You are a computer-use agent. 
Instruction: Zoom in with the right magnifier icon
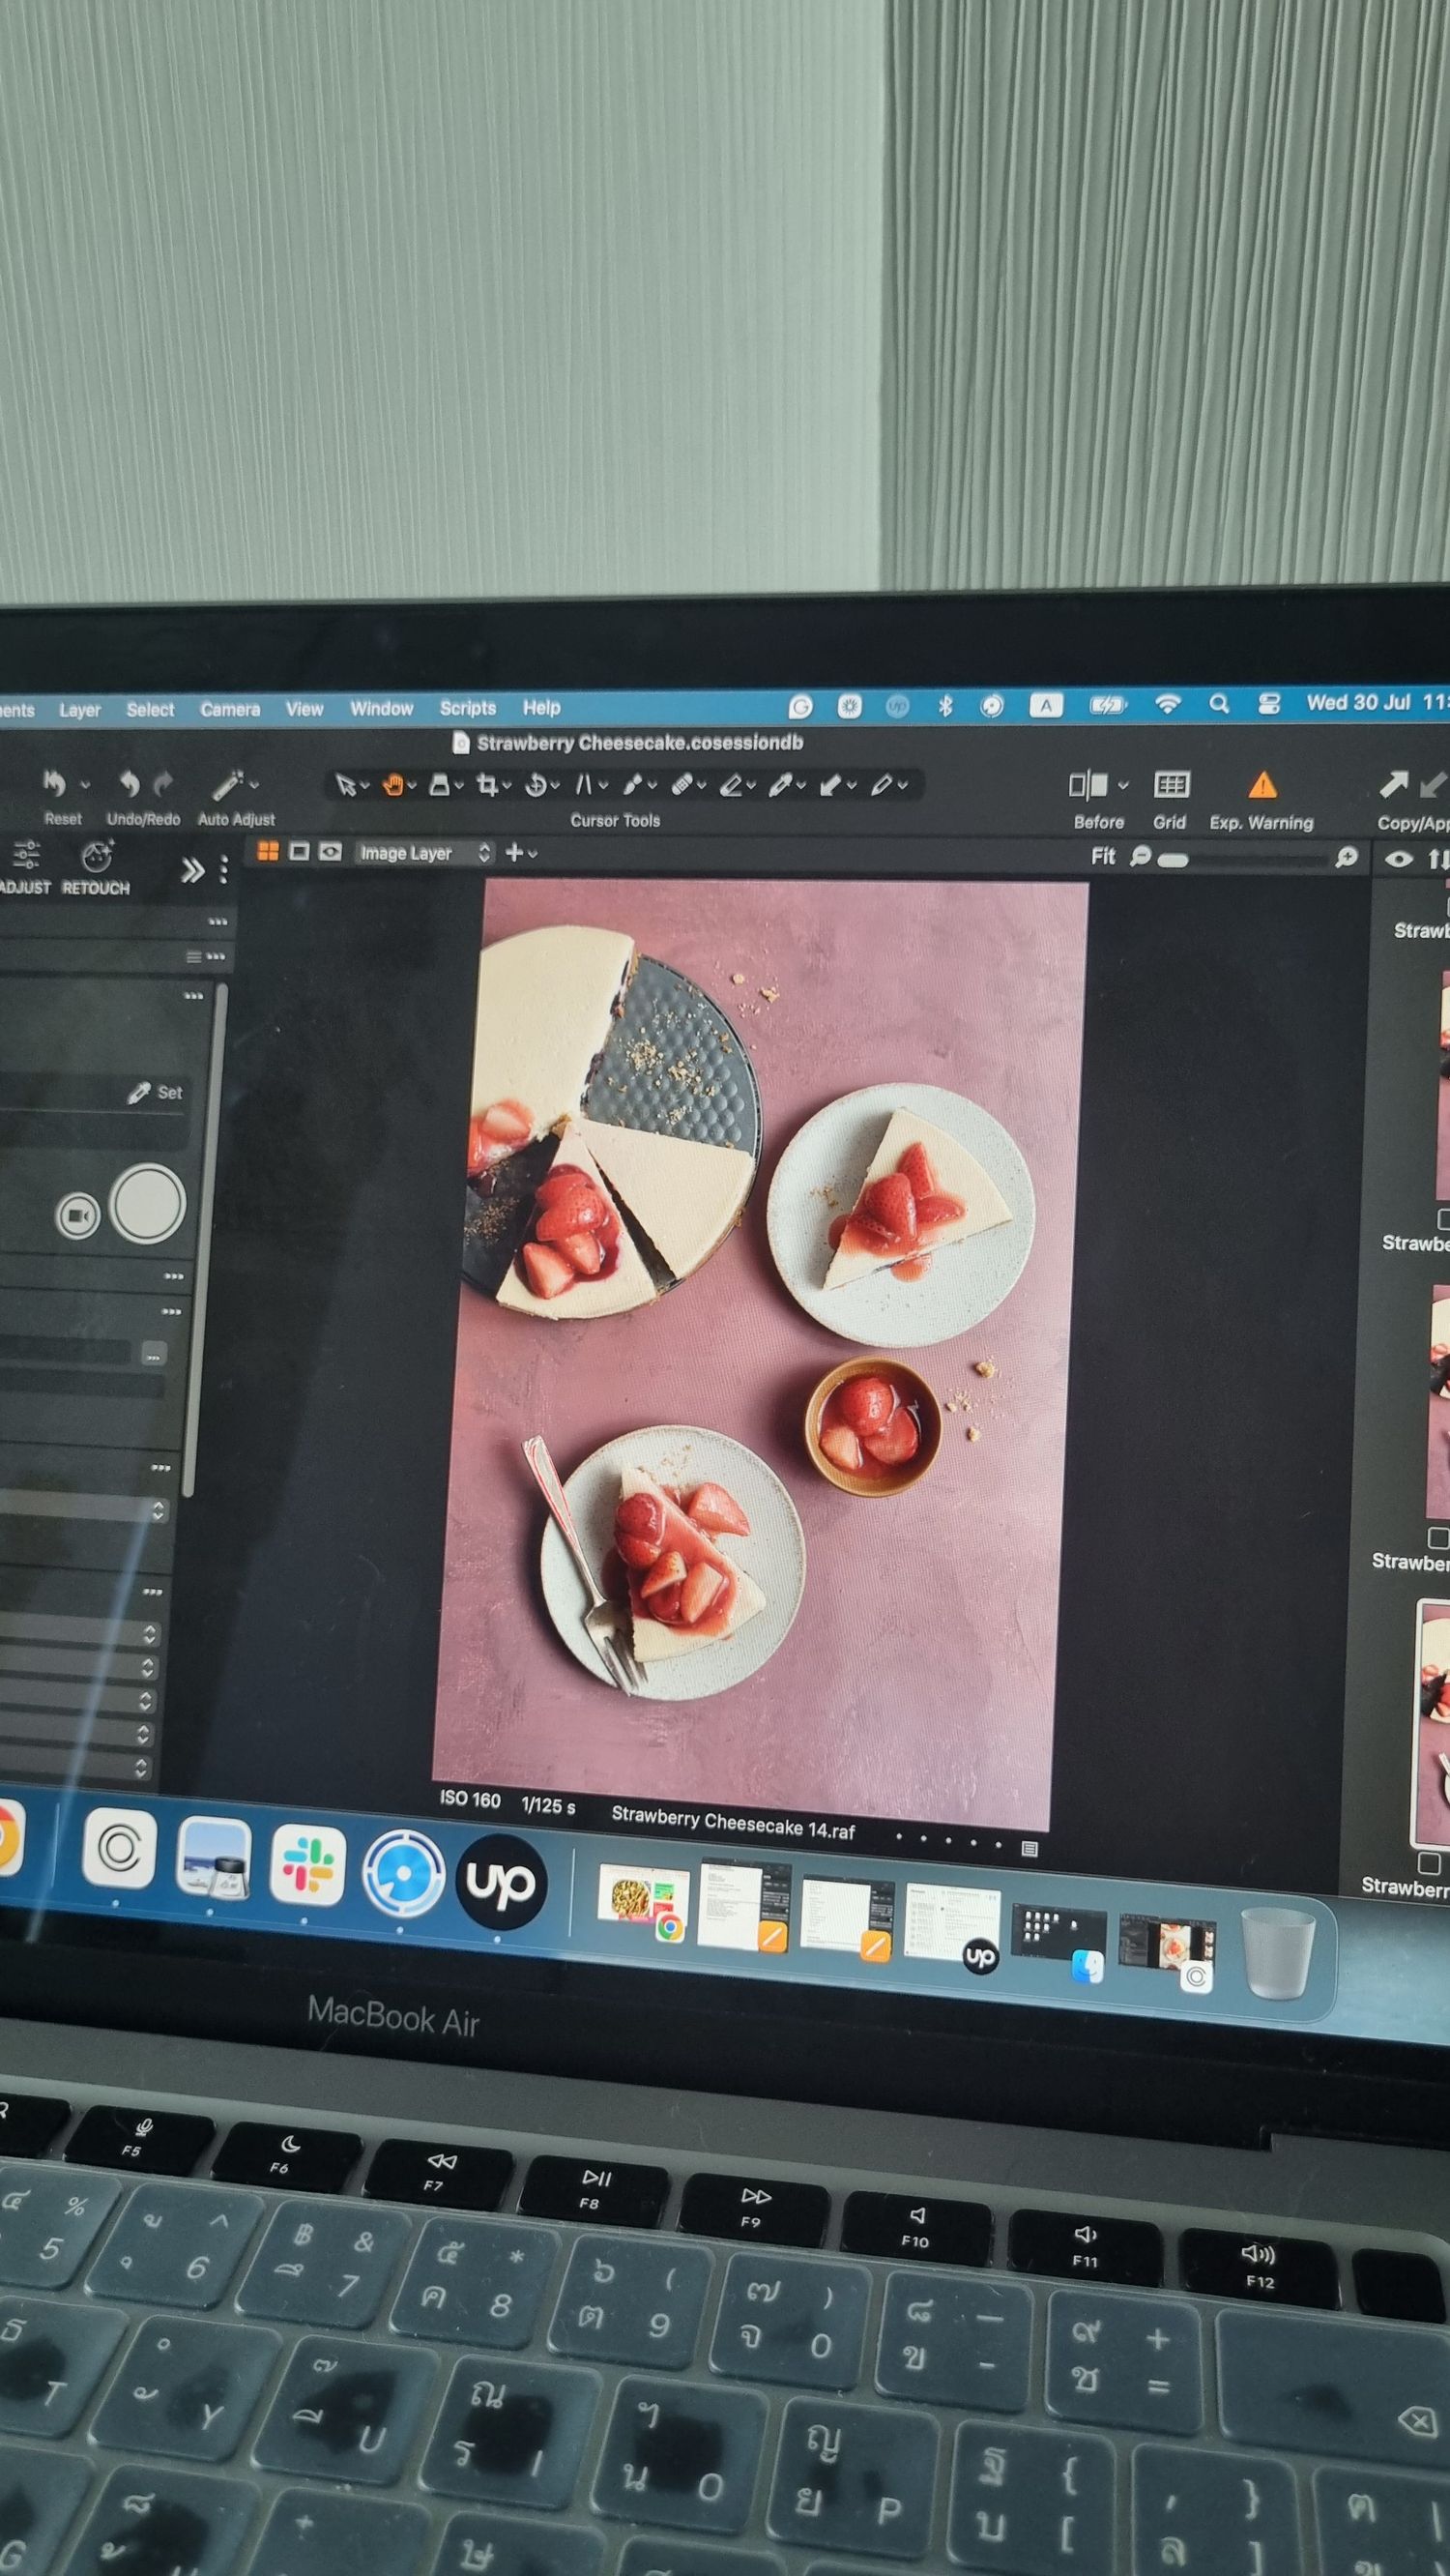pyautogui.click(x=1346, y=858)
